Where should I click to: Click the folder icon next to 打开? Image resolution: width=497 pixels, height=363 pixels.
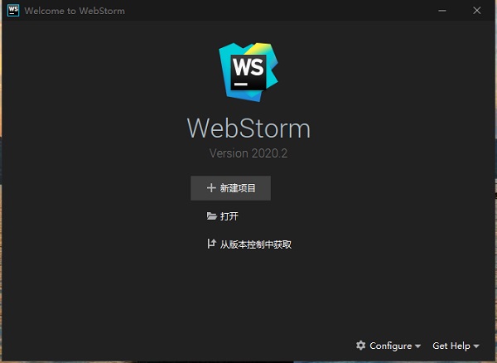point(211,216)
